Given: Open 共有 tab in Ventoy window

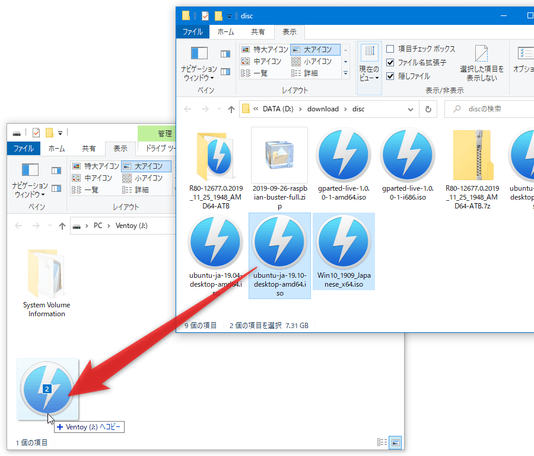Looking at the screenshot, I should click(x=89, y=149).
